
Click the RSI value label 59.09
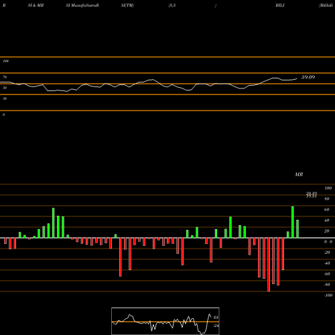[308, 77]
